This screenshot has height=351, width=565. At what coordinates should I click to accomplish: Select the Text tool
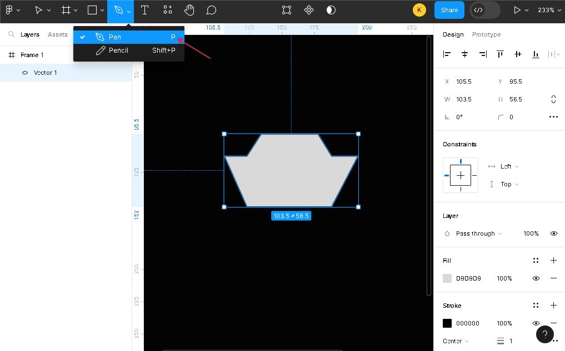click(x=144, y=10)
